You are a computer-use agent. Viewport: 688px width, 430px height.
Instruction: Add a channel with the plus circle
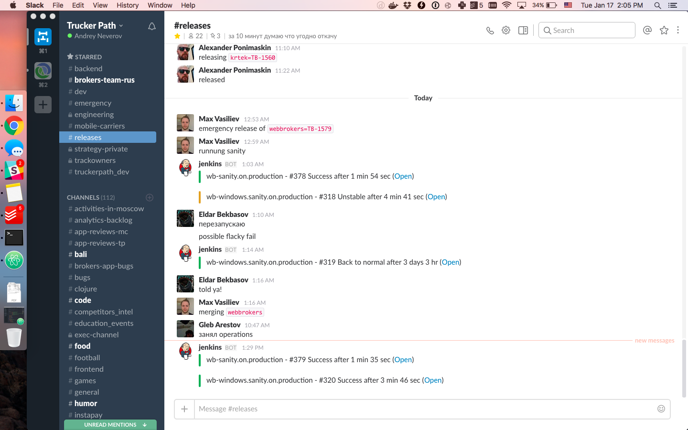(150, 197)
